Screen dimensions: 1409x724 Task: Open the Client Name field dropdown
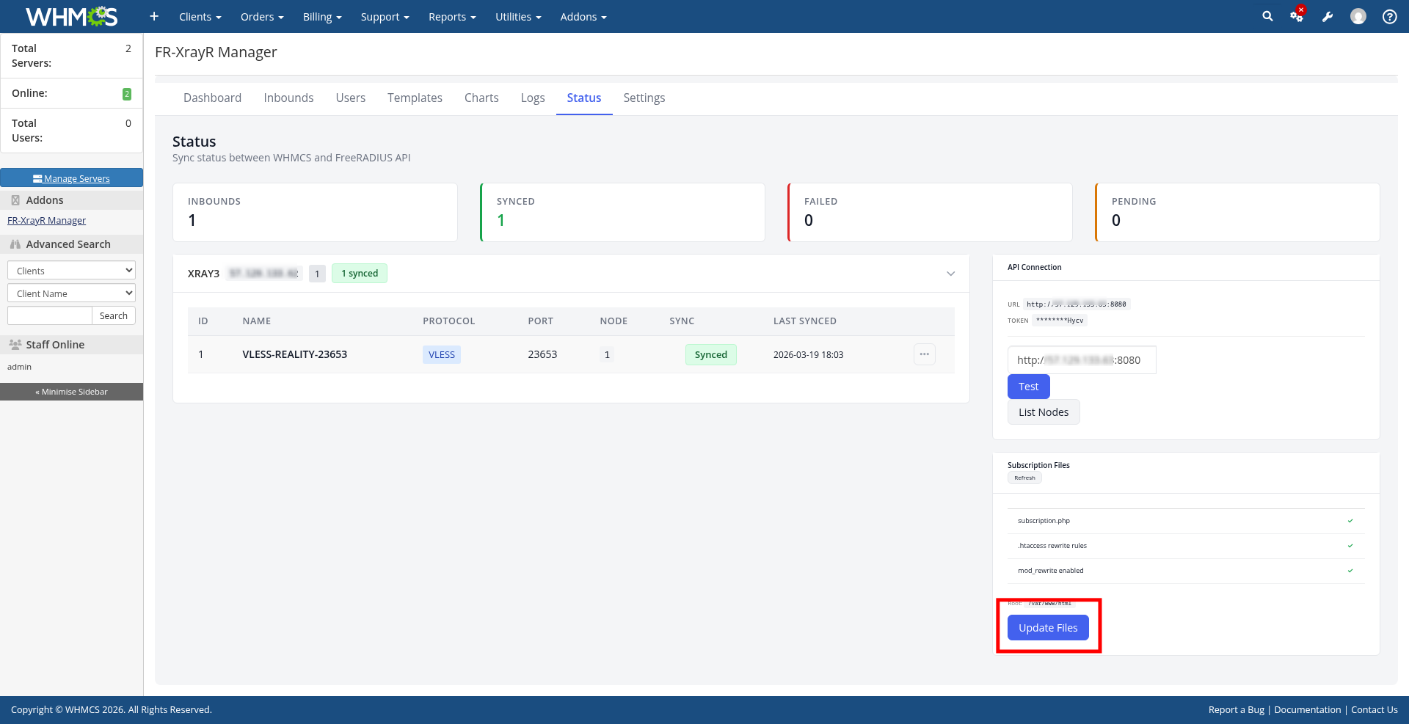point(71,293)
